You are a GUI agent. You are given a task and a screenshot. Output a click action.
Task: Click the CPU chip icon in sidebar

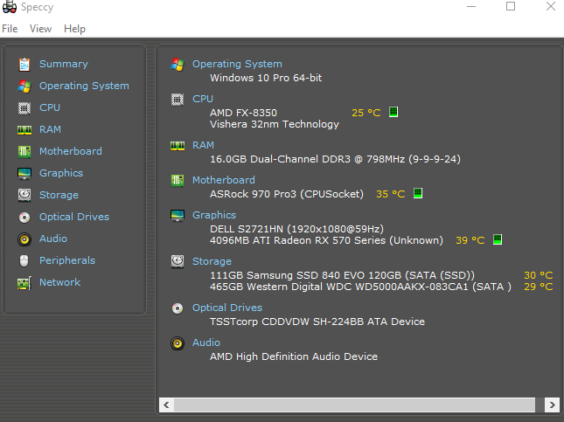point(24,107)
